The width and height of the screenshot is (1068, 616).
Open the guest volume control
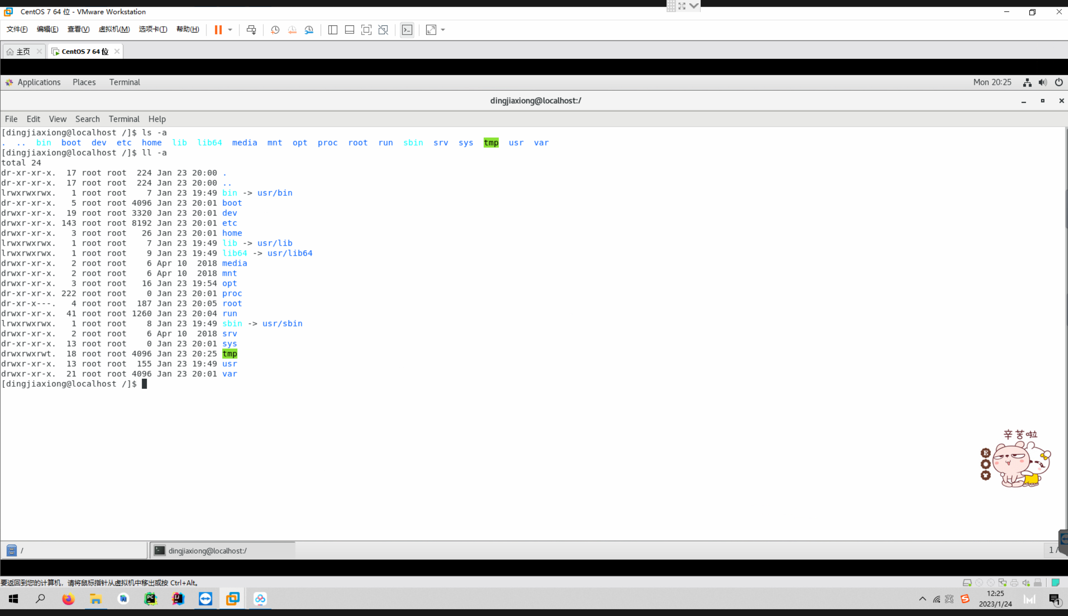pyautogui.click(x=1043, y=82)
